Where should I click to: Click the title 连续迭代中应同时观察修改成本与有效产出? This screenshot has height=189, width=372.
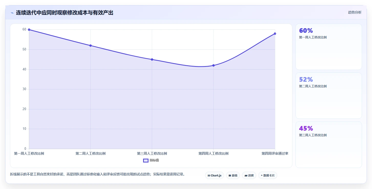pyautogui.click(x=65, y=13)
